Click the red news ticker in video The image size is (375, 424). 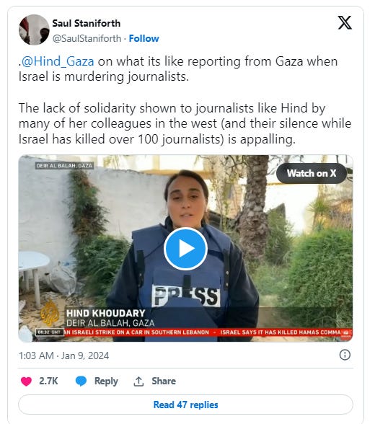tap(208, 332)
